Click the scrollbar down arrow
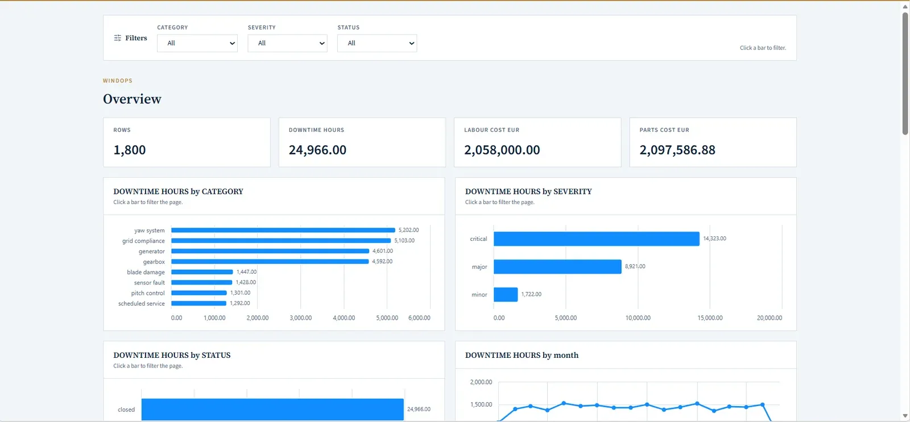Image resolution: width=910 pixels, height=422 pixels. tap(905, 416)
